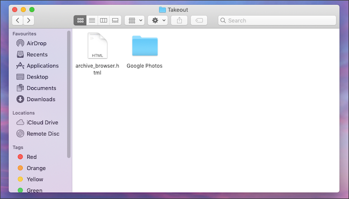
Task: Switch to column view
Action: (104, 20)
